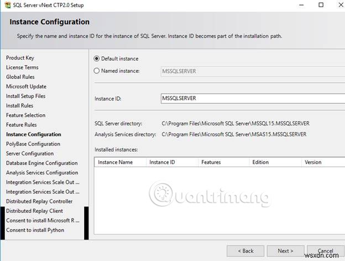Open the License Terms step
The height and width of the screenshot is (261, 345).
pos(22,67)
